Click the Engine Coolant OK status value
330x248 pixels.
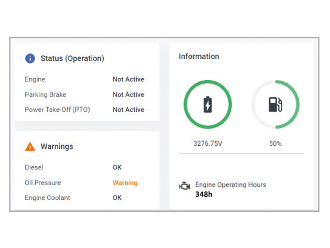[x=117, y=198]
